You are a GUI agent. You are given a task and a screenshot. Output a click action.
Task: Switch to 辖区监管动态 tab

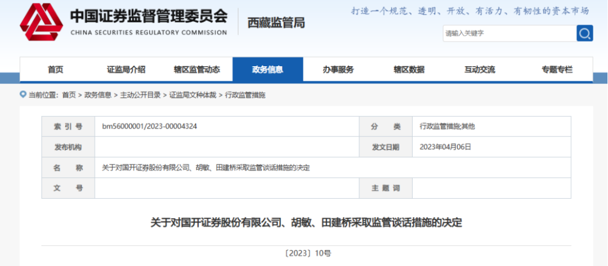[197, 70]
